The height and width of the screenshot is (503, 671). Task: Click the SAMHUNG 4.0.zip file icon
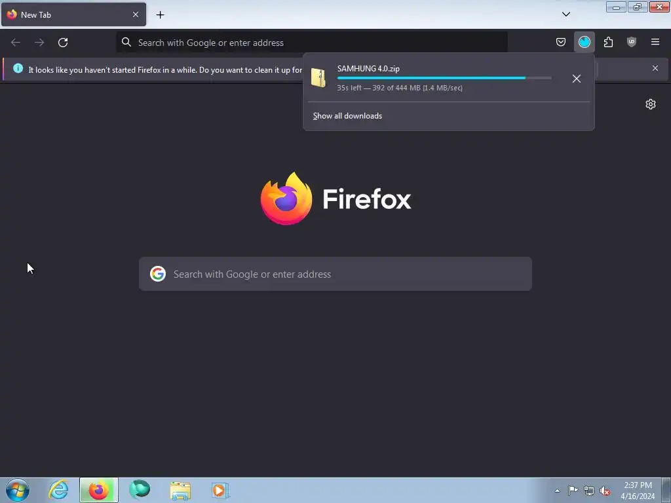[318, 78]
